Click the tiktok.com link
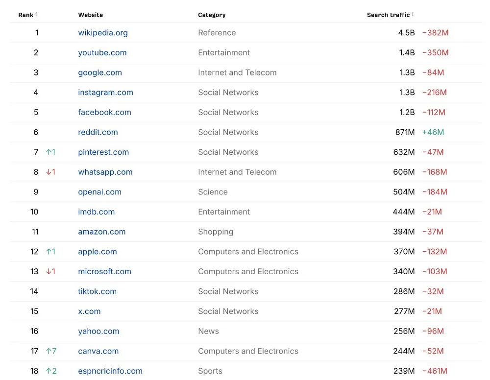The height and width of the screenshot is (380, 490). [97, 291]
